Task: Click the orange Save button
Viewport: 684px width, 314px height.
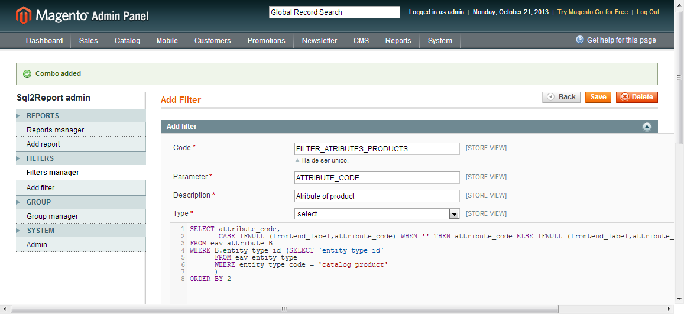Action: pos(598,97)
